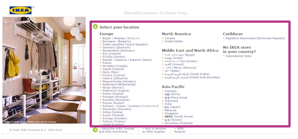Open Schweiz | Suisse | Svizzera (Switzerland)
Image resolution: width=298 pixels, height=139 pixels.
[x=131, y=106]
